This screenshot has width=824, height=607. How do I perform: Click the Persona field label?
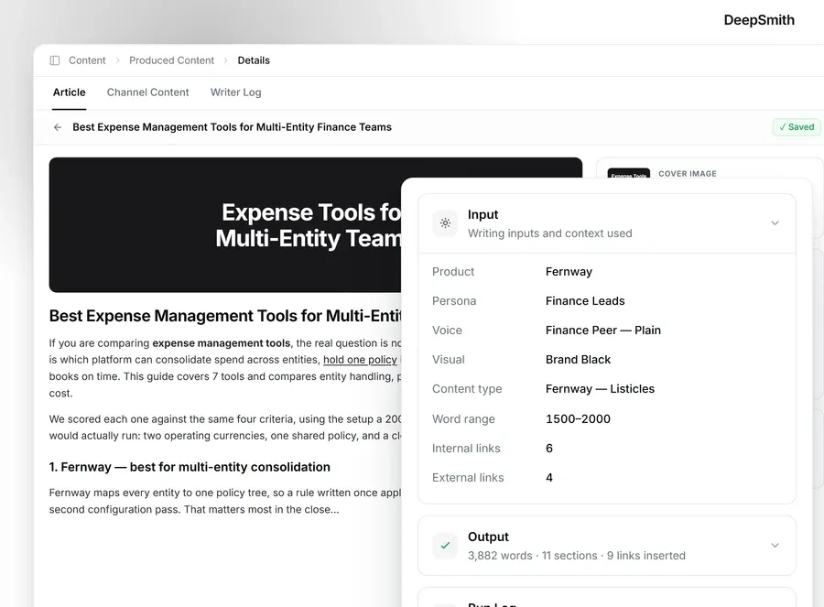(454, 301)
